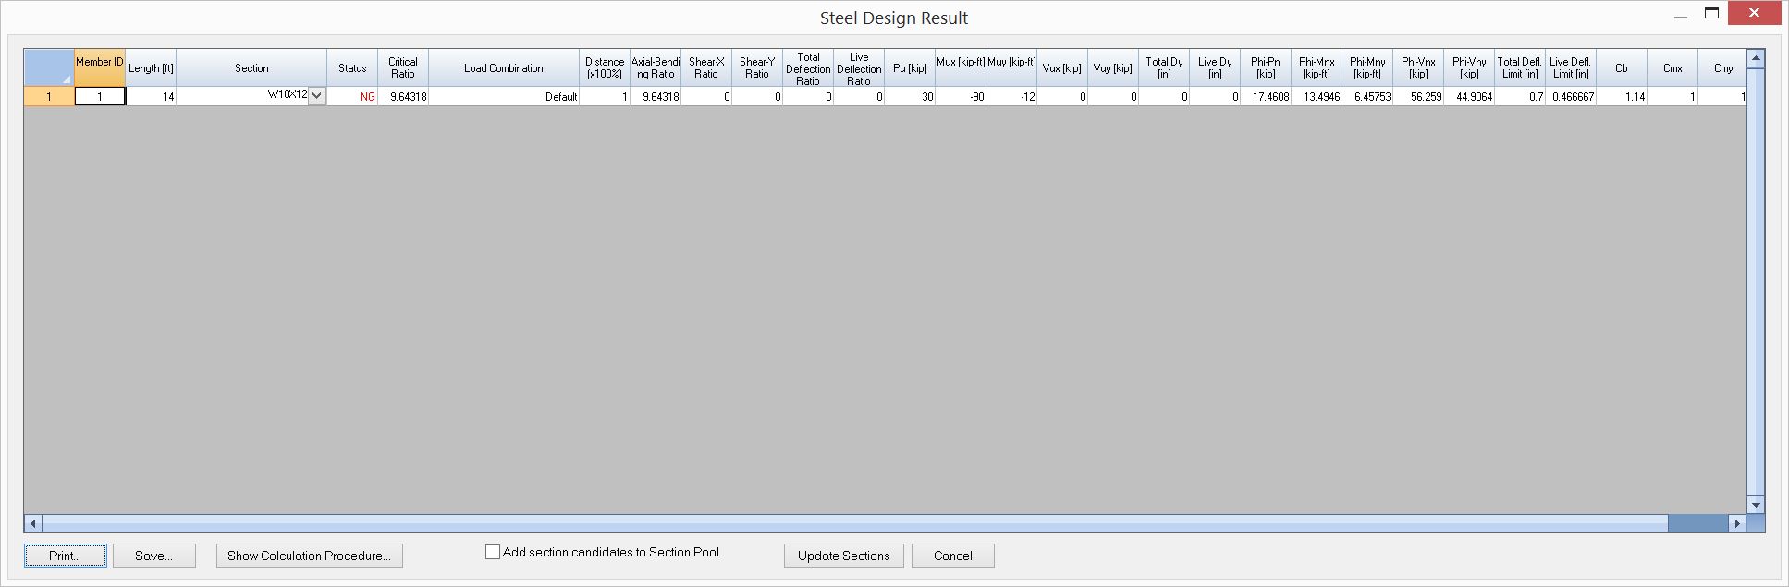1789x587 pixels.
Task: Select the Length [ft] column header
Action: pyautogui.click(x=151, y=67)
